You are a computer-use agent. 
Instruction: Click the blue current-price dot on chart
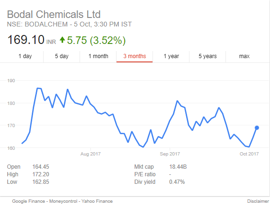pyautogui.click(x=257, y=128)
